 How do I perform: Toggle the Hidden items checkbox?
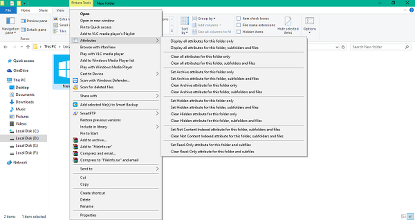pyautogui.click(x=238, y=31)
